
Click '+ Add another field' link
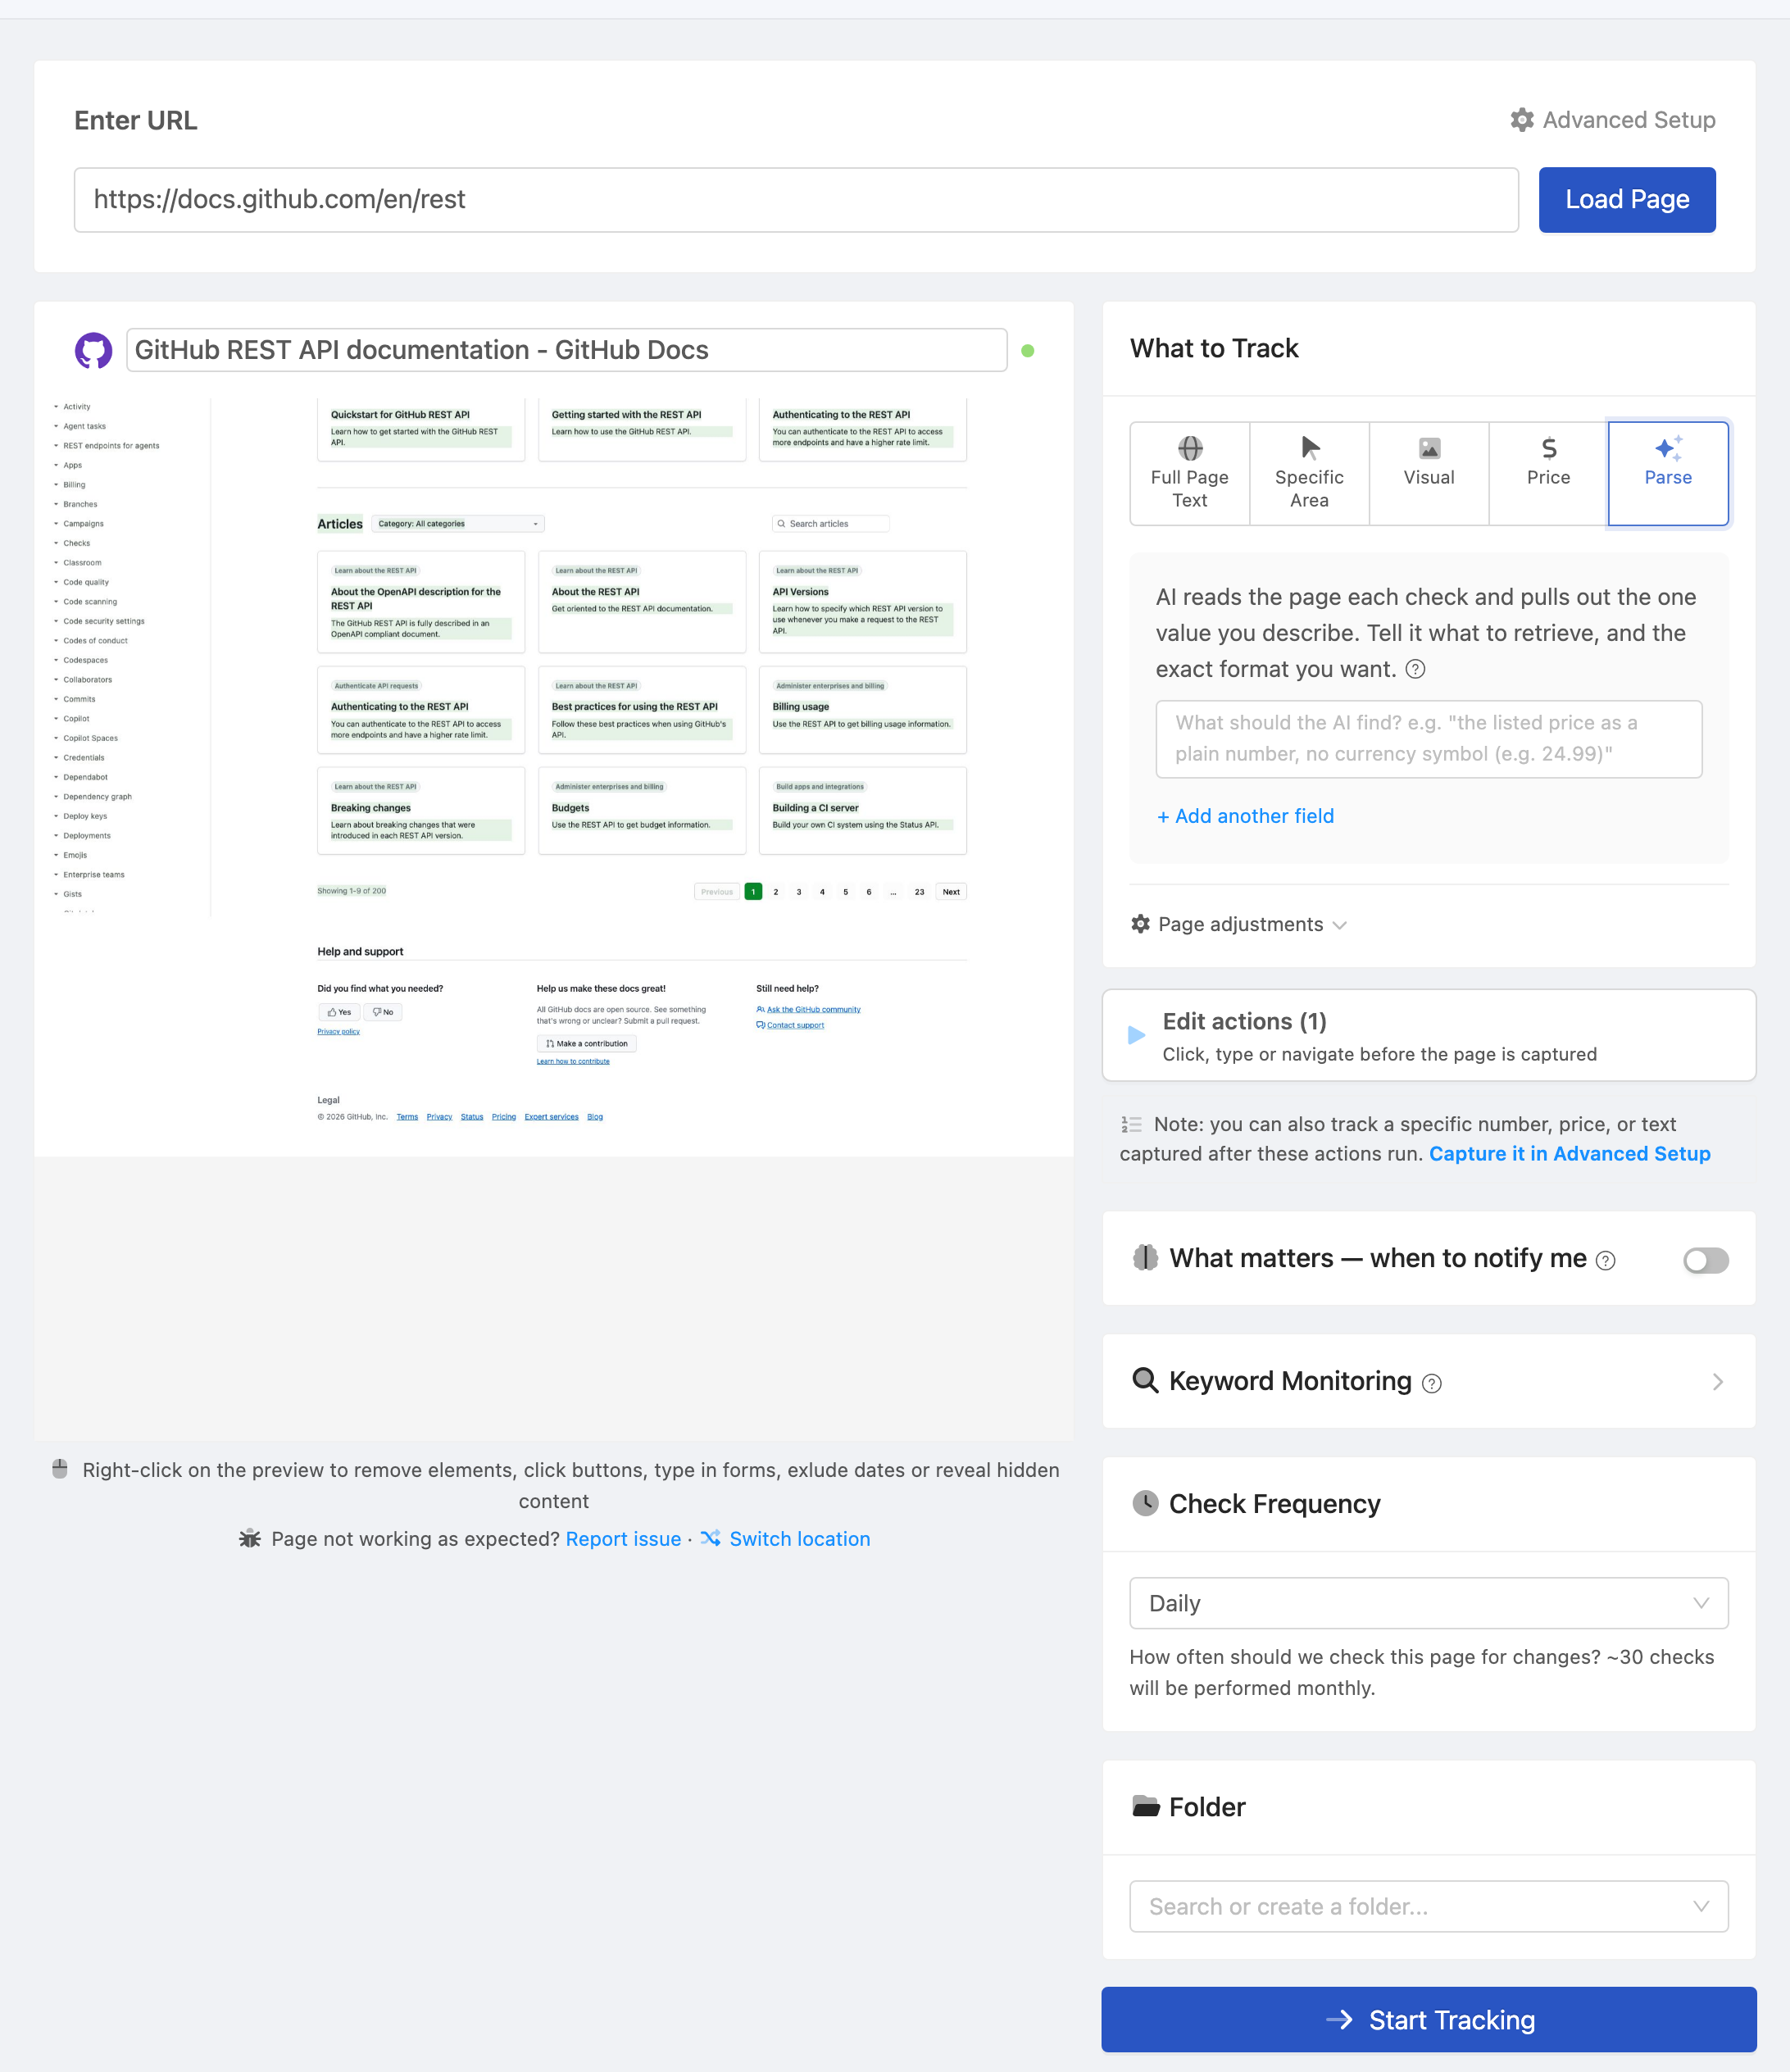point(1245,816)
